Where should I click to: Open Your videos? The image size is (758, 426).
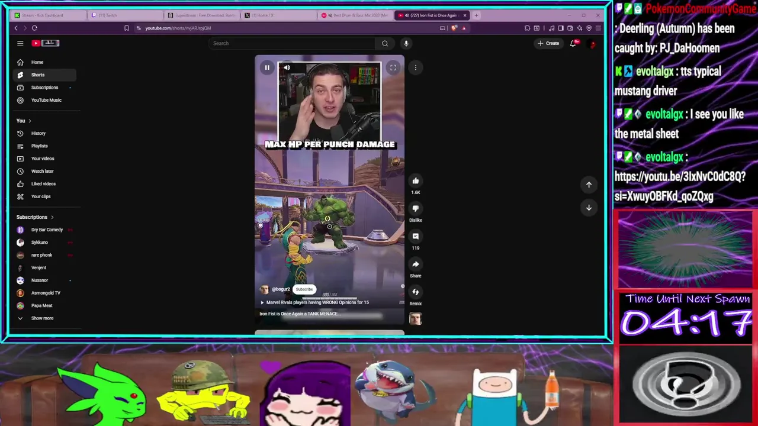tap(44, 159)
